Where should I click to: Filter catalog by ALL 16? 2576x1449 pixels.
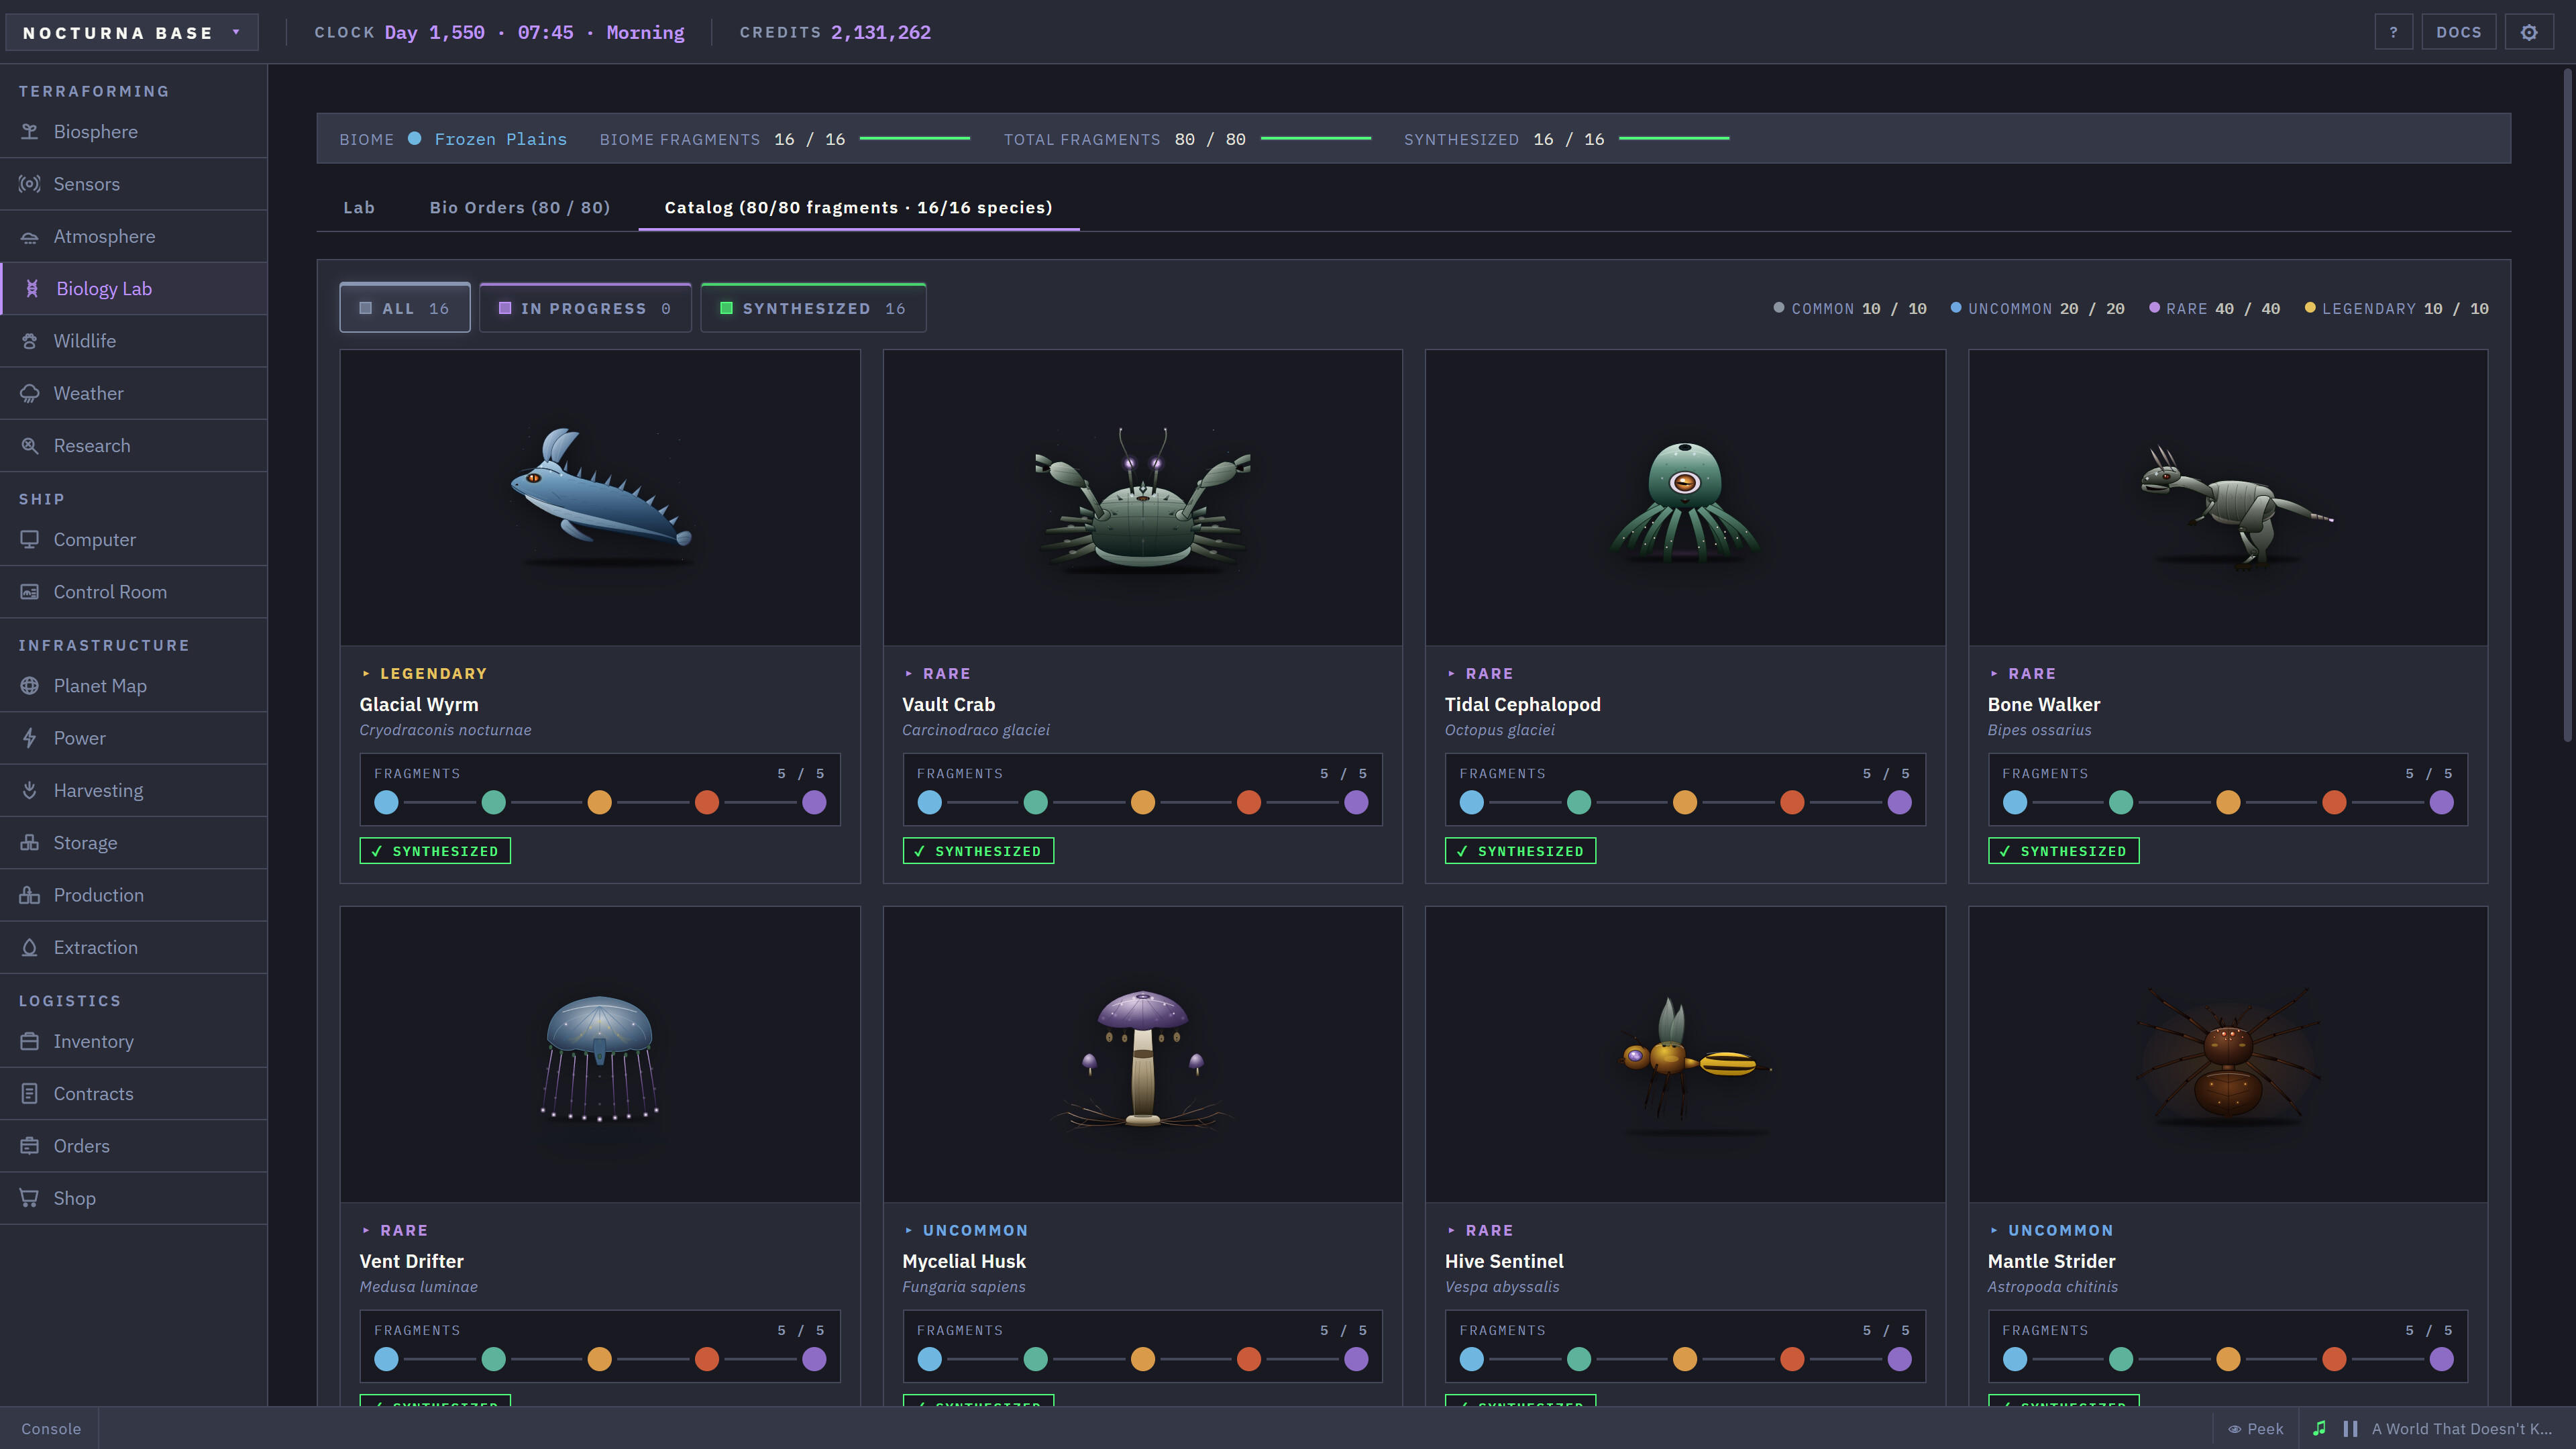405,308
